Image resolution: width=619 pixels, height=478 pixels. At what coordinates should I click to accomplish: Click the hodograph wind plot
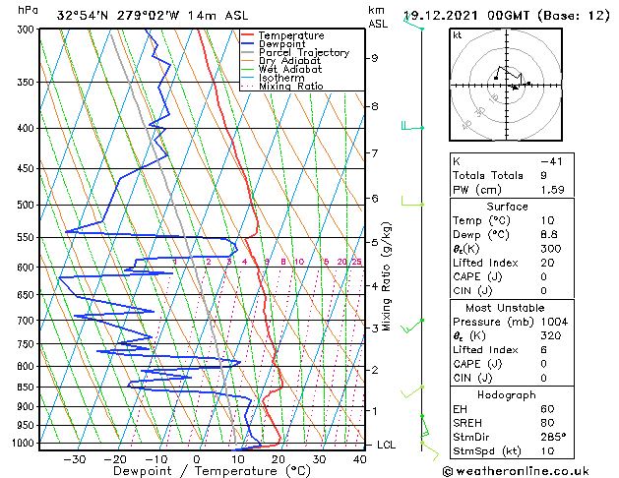(x=506, y=85)
